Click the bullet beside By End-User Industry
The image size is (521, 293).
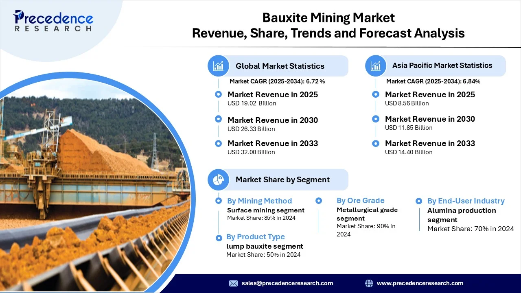[419, 201]
